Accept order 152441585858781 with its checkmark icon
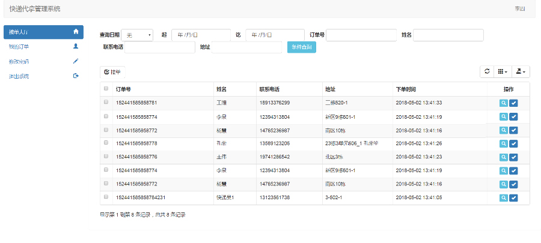541x243 pixels. pyautogui.click(x=513, y=103)
